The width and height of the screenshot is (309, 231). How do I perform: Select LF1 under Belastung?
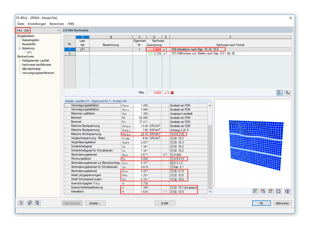point(29,52)
